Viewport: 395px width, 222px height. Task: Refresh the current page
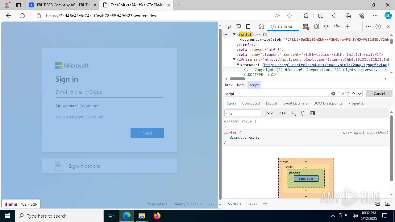22,16
